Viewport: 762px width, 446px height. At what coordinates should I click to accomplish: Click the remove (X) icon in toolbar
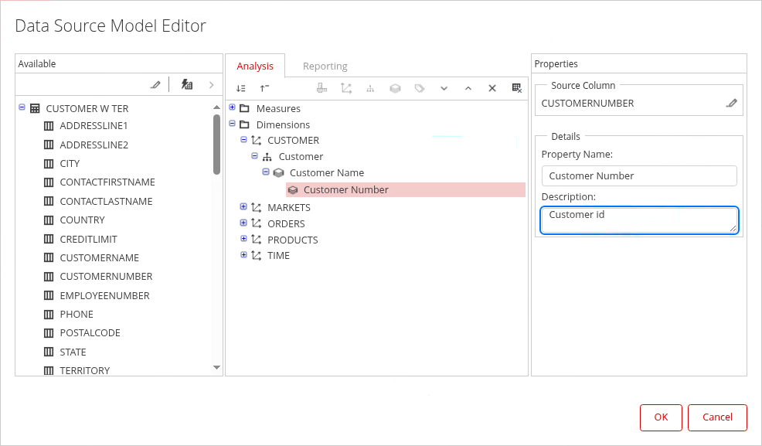click(x=492, y=88)
